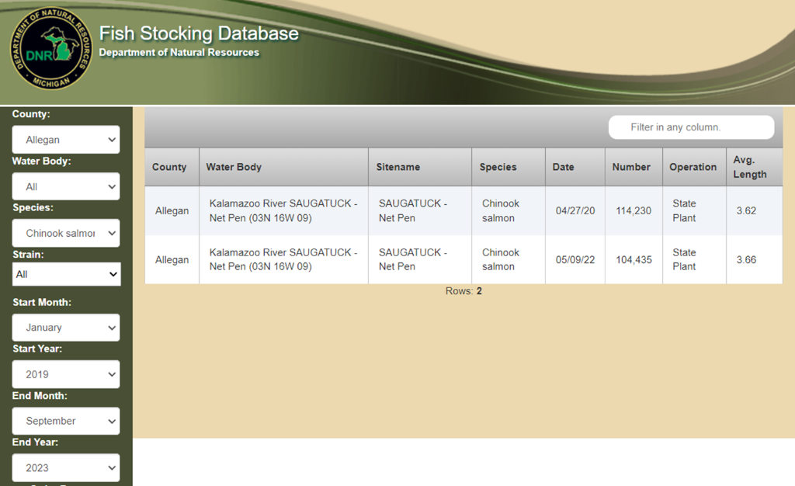Click the Fish Stocking Database title
The image size is (795, 486).
pyautogui.click(x=199, y=33)
